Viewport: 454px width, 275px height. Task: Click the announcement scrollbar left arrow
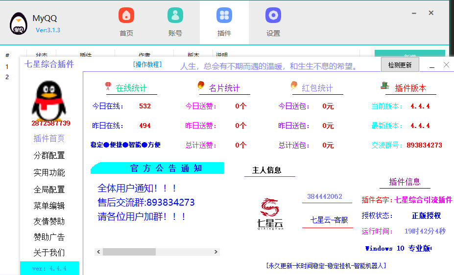tap(98, 252)
